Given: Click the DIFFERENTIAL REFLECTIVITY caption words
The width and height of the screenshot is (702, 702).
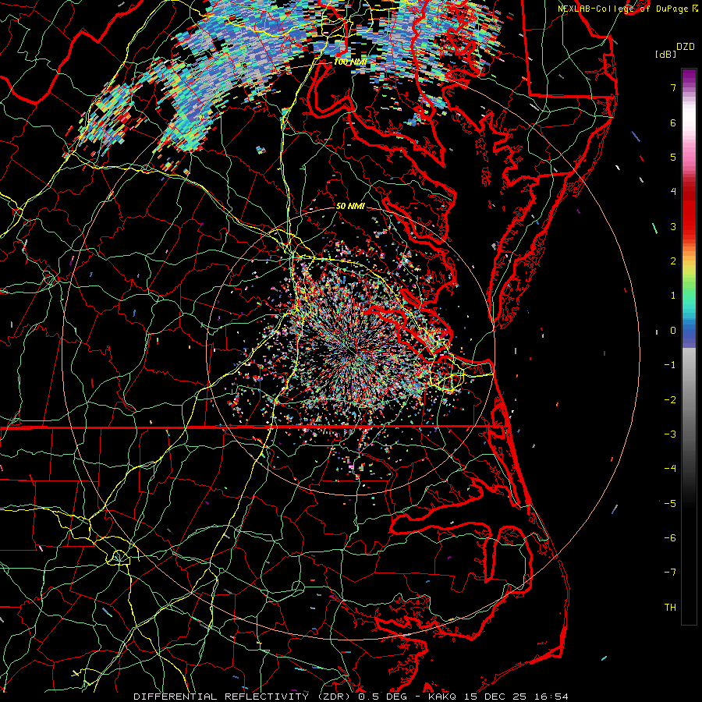Looking at the screenshot, I should click(222, 697).
